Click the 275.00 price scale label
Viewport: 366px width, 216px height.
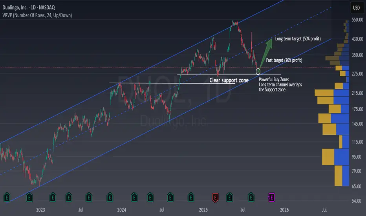point(357,74)
